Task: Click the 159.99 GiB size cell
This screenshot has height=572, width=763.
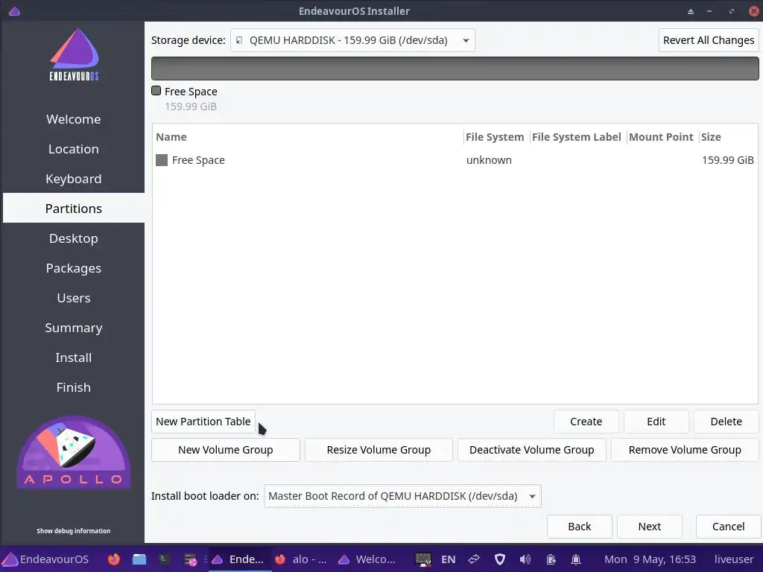Action: click(727, 160)
